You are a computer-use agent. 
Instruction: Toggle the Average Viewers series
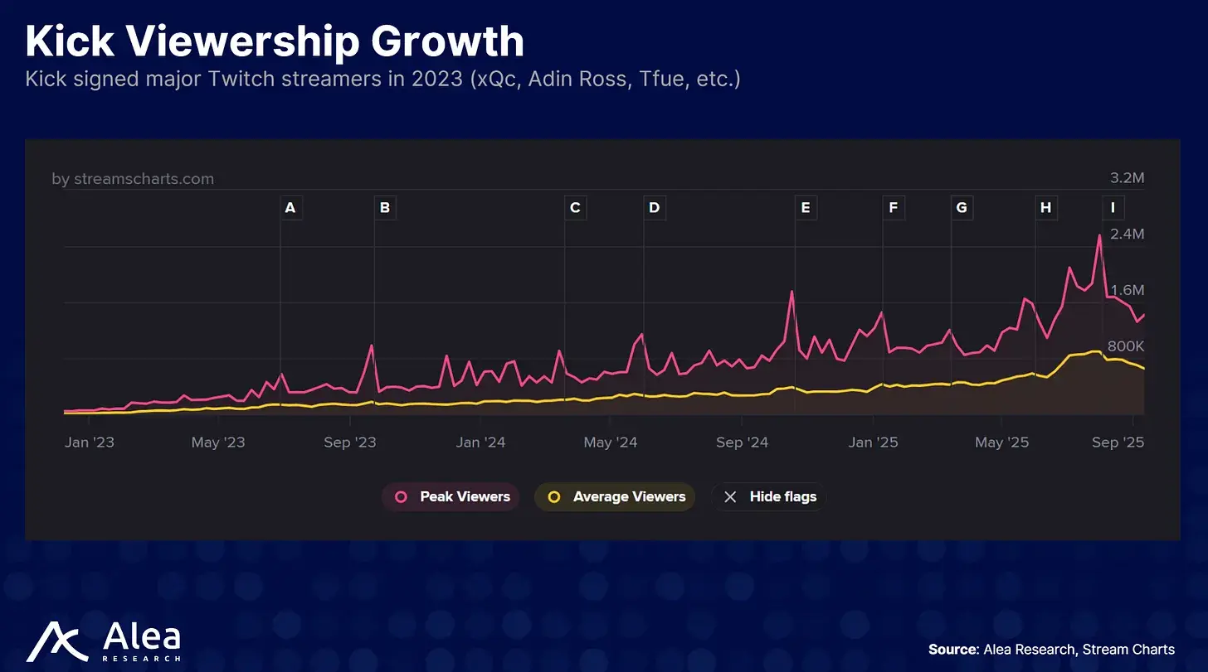[615, 497]
